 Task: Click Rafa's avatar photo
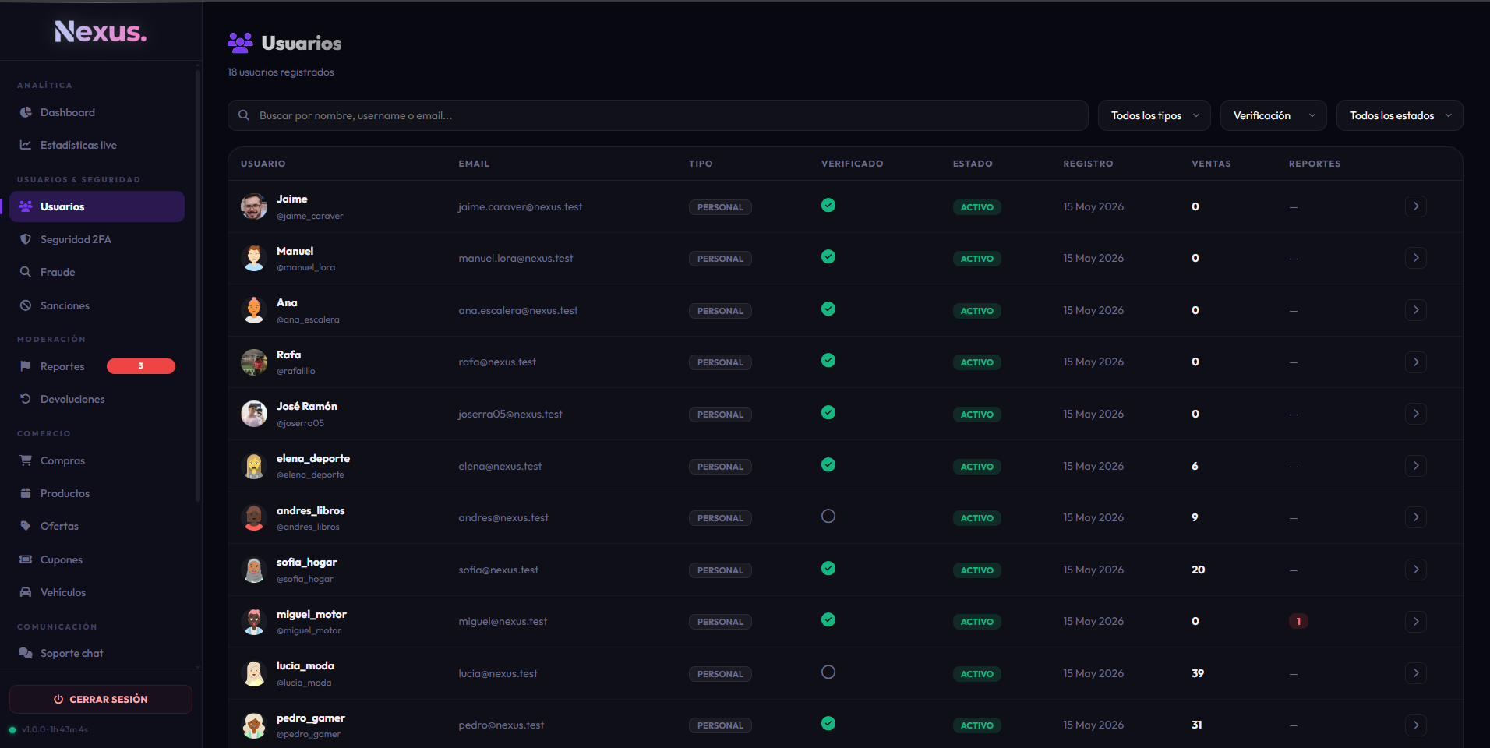pyautogui.click(x=254, y=362)
